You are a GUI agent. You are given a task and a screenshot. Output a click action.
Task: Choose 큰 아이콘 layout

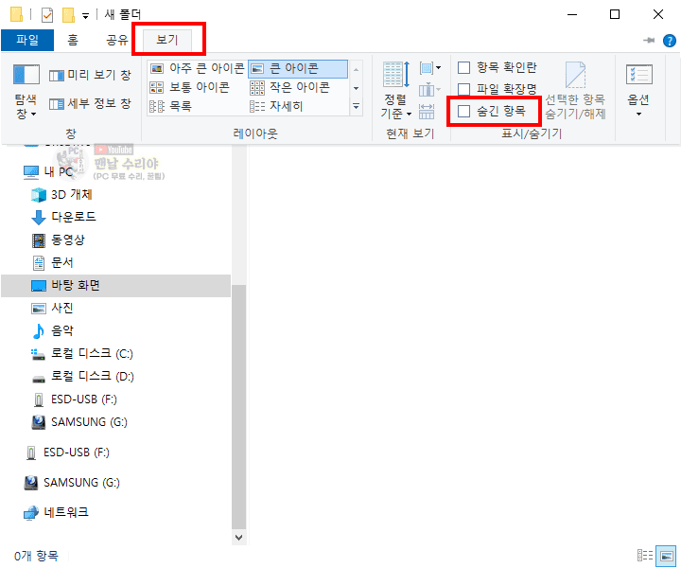[298, 68]
